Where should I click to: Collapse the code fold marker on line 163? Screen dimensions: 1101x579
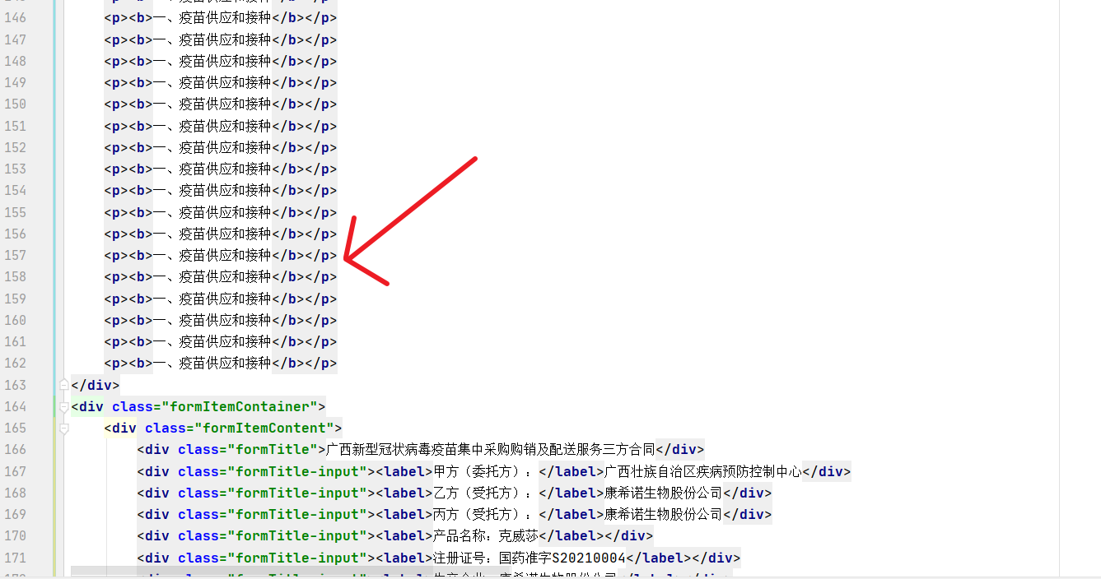(63, 384)
